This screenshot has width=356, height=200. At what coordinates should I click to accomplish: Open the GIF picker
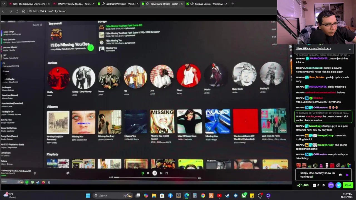(x=338, y=185)
